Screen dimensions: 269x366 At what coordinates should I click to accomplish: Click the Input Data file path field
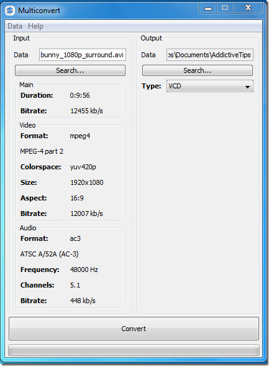pos(83,55)
